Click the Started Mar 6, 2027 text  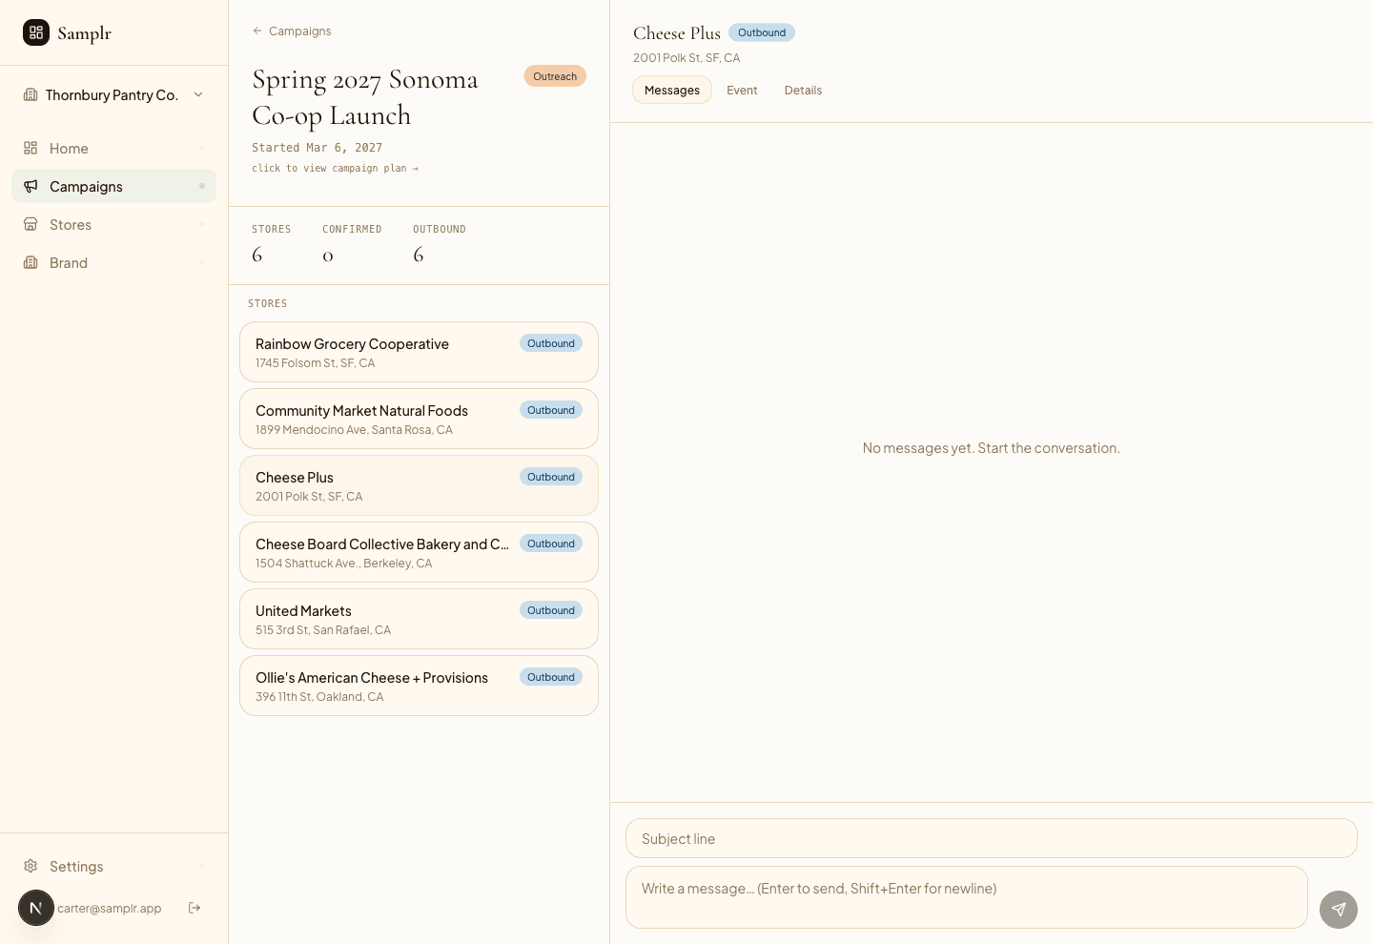317,148
